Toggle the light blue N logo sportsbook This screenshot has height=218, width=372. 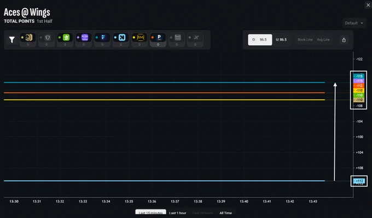point(121,38)
